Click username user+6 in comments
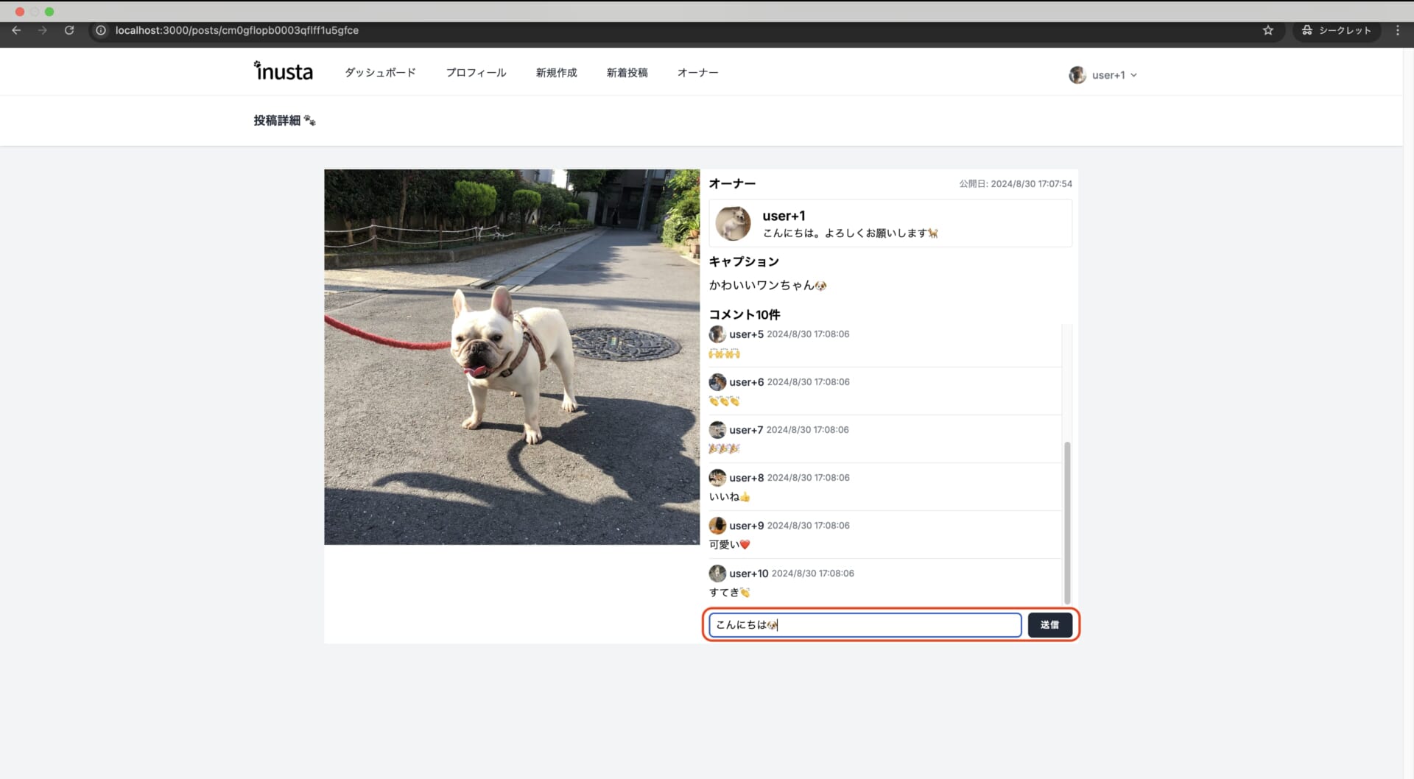 (x=746, y=382)
